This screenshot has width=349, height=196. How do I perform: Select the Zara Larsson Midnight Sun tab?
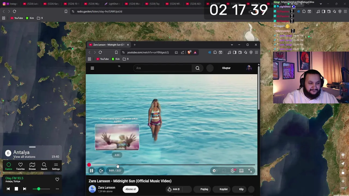[109, 45]
